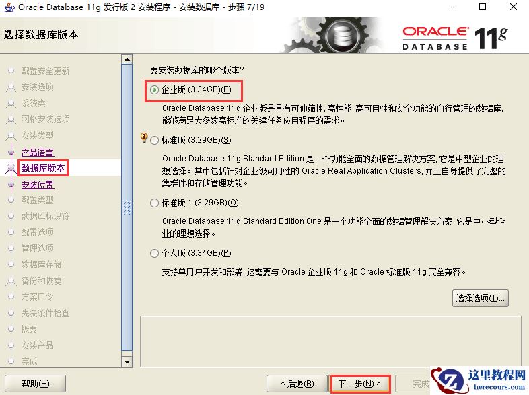529x395 pixels.
Task: Click the 这里教程网 watermark logo
Action: coord(479,380)
